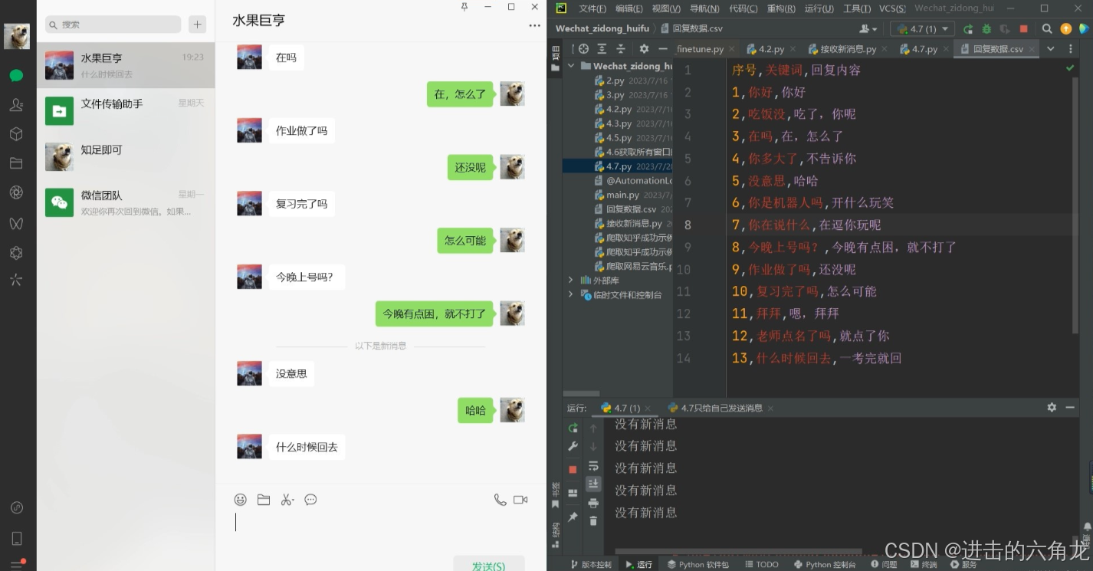Toggle soft-wrap in run console
Screen dimensions: 1093x571
tap(593, 465)
